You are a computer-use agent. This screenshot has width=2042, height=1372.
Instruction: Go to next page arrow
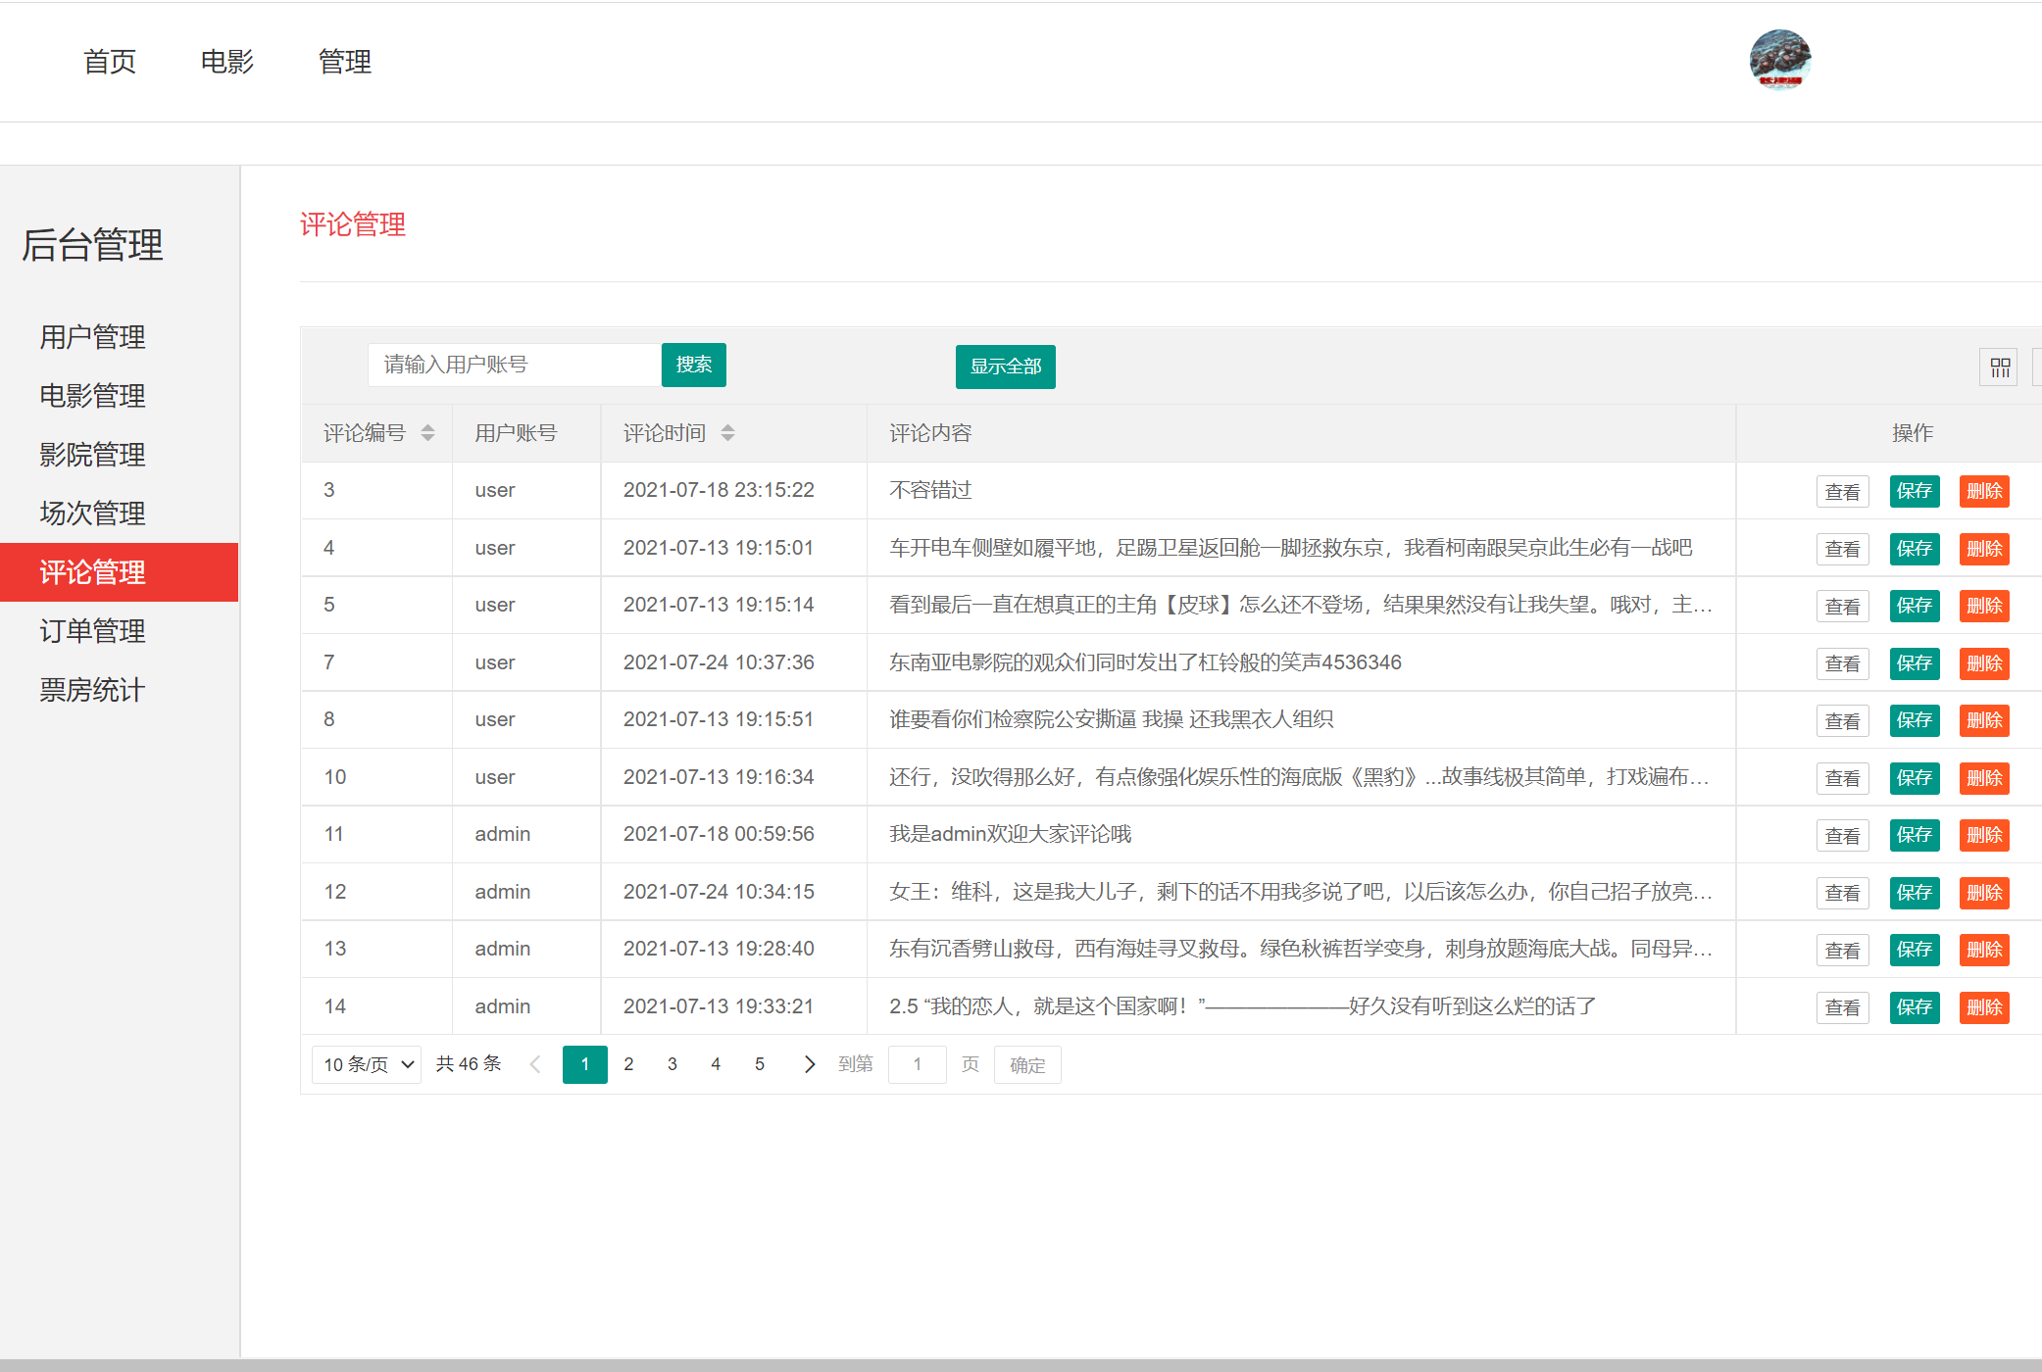809,1064
